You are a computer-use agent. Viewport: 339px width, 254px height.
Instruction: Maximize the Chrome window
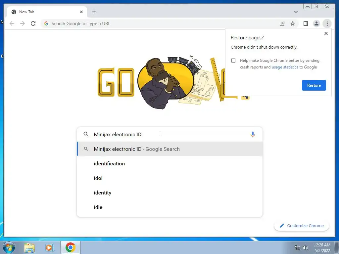click(x=315, y=7)
